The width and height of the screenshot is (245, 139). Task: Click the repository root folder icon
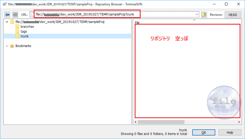tap(12, 22)
